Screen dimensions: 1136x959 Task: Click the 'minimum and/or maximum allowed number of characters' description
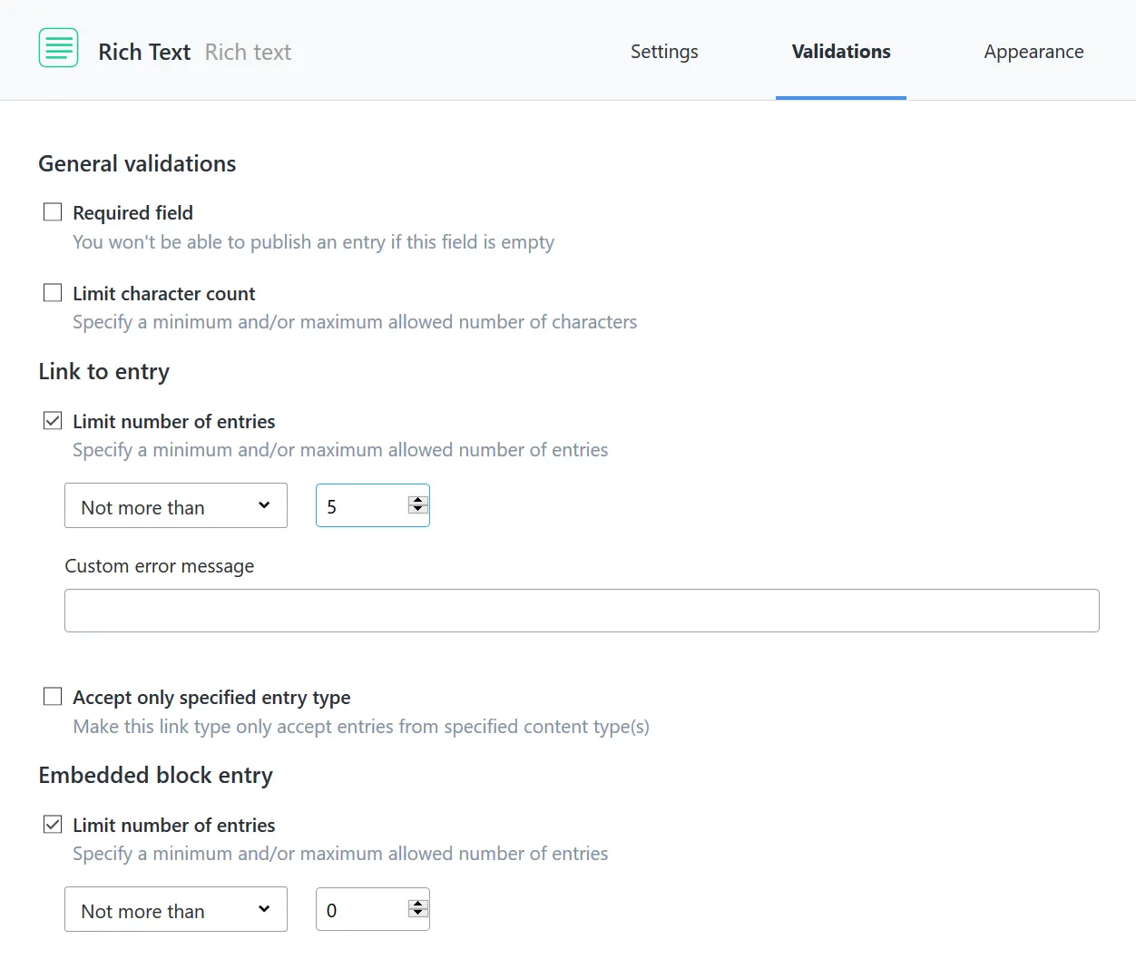pyautogui.click(x=355, y=322)
